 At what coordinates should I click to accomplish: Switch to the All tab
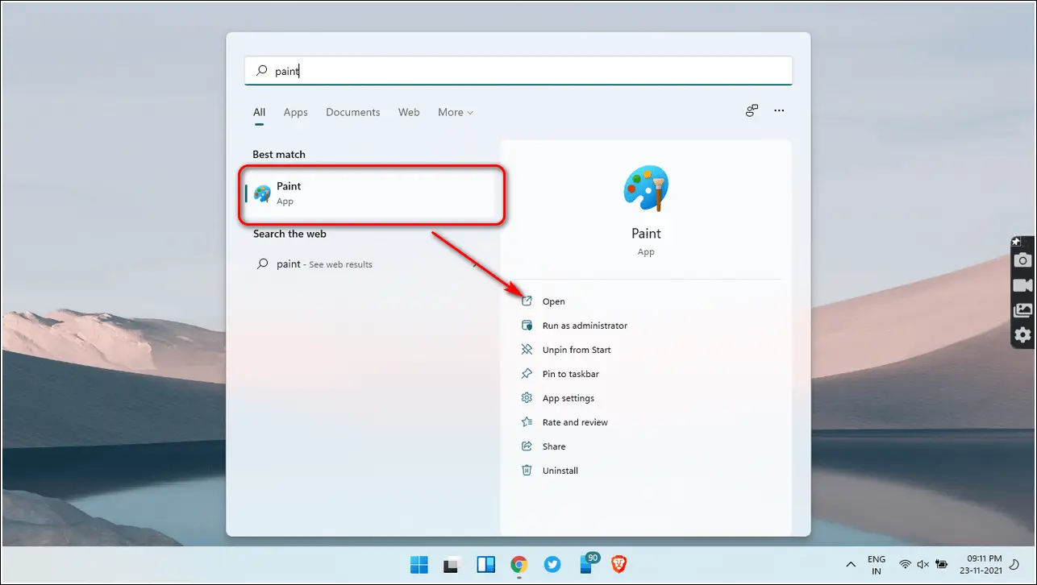259,112
